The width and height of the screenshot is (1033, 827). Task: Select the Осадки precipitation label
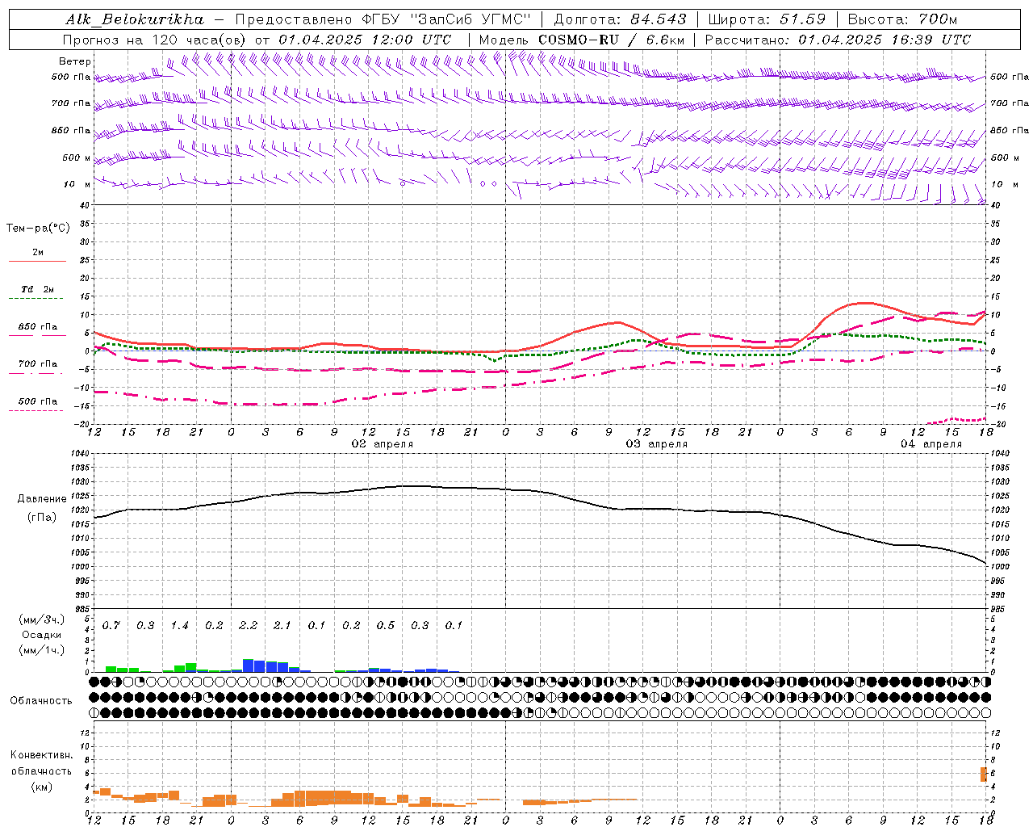(x=41, y=635)
